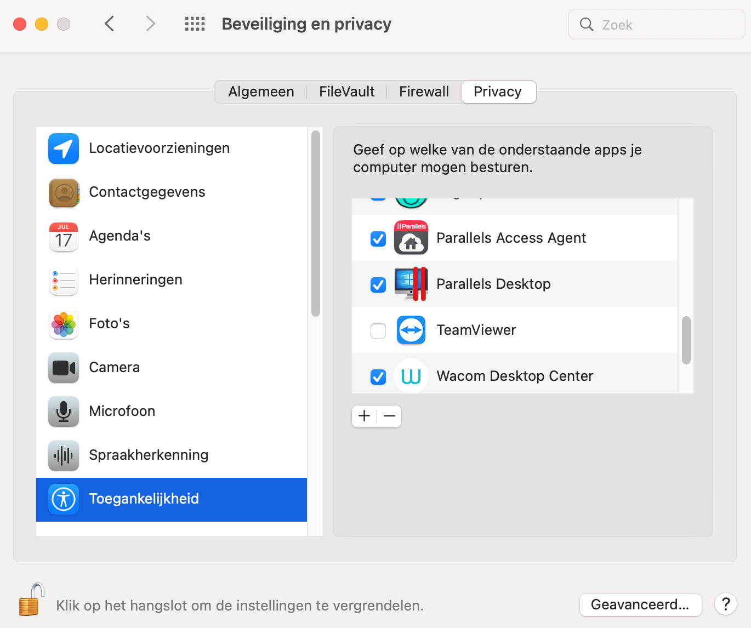Click the Geavanceerd… button
Screen dimensions: 751x628
coord(640,604)
